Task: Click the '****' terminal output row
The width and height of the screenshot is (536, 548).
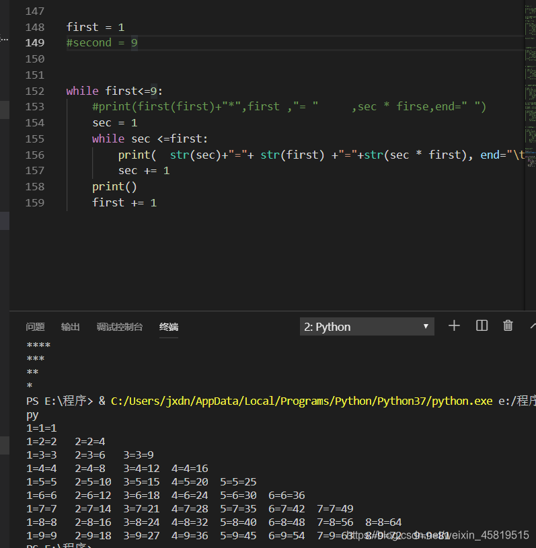Action: 38,346
